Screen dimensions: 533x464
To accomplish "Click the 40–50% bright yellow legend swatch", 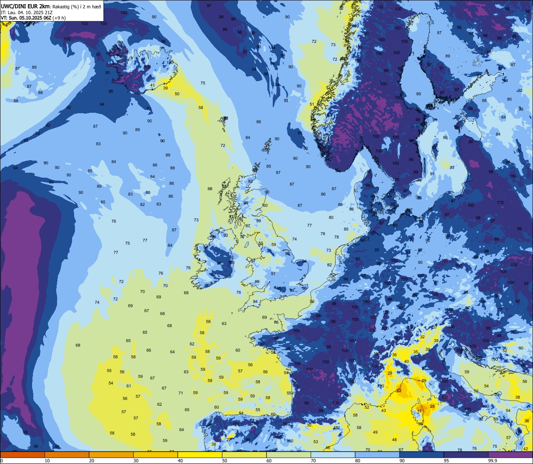I will click(200, 454).
